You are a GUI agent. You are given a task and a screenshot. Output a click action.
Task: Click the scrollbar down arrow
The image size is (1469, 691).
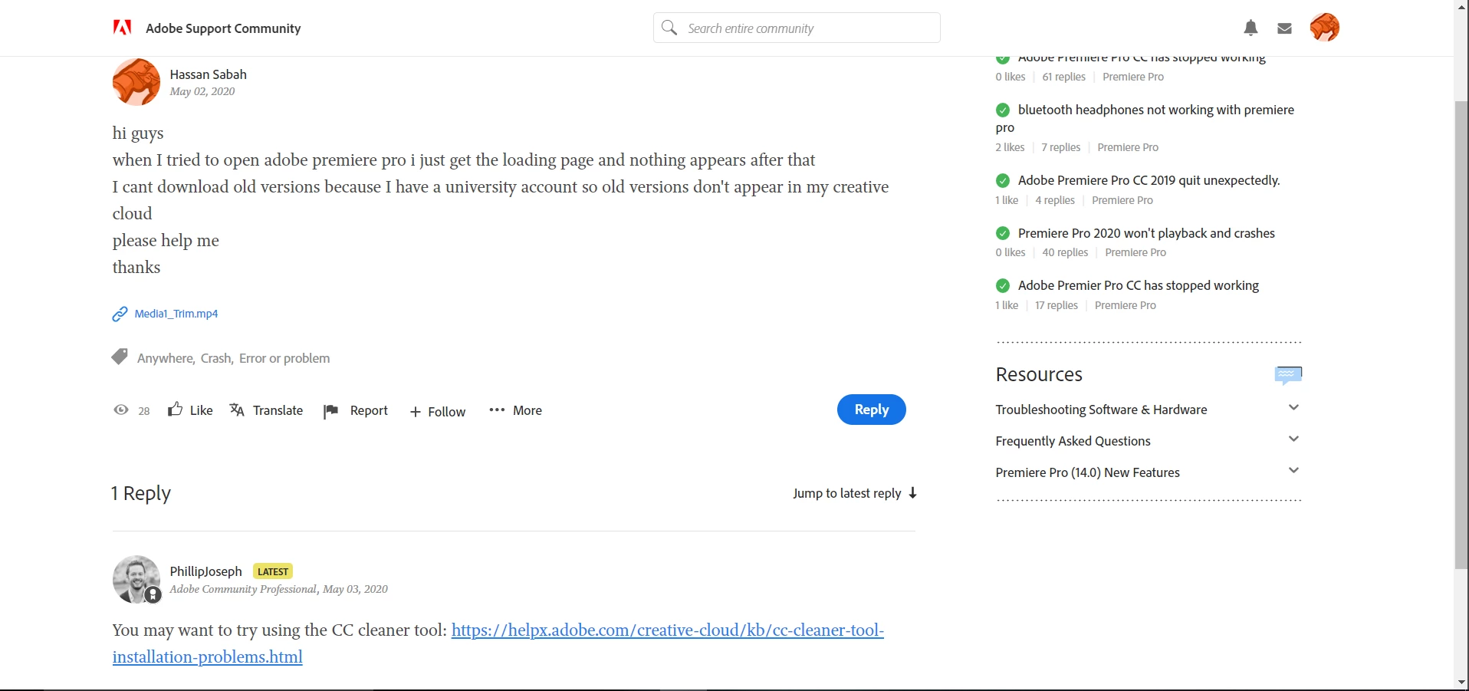pos(1461,682)
